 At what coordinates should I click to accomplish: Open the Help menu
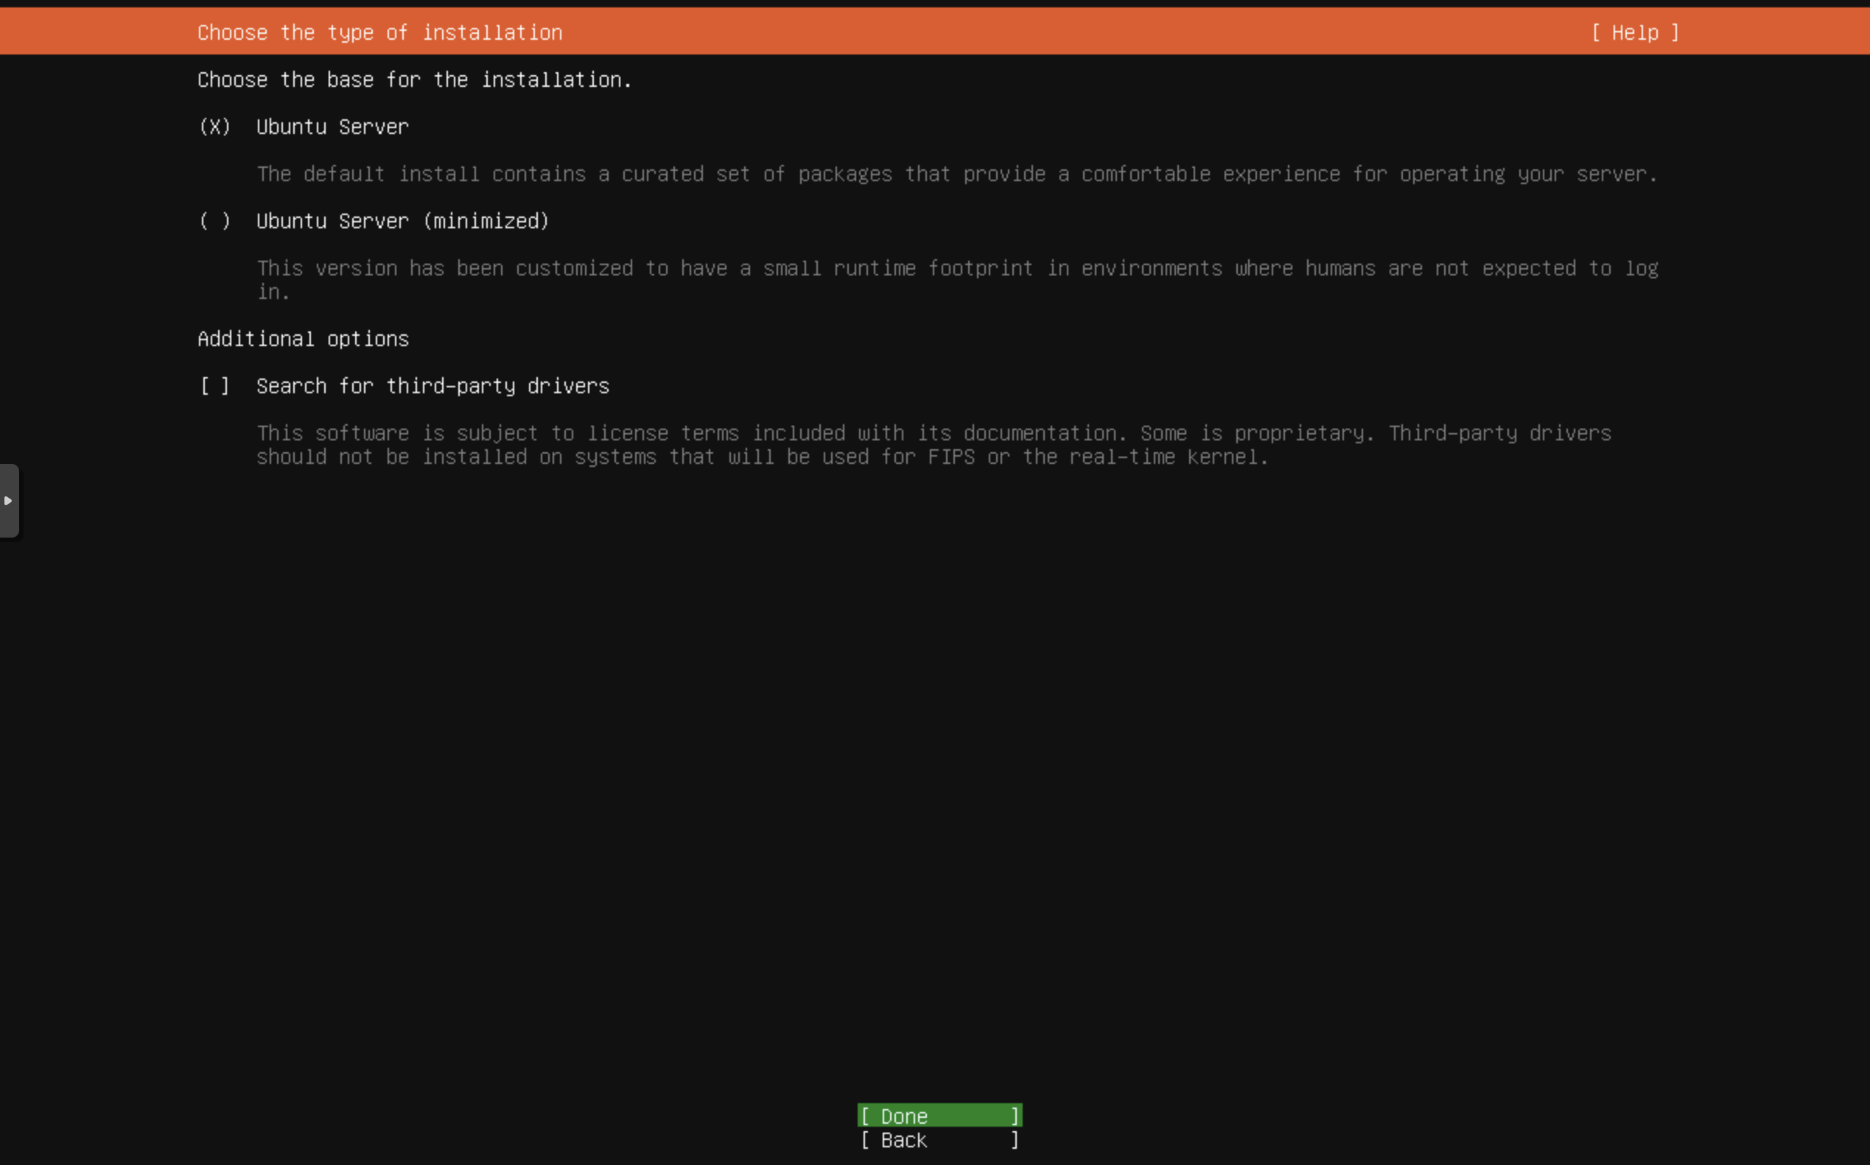tap(1635, 32)
